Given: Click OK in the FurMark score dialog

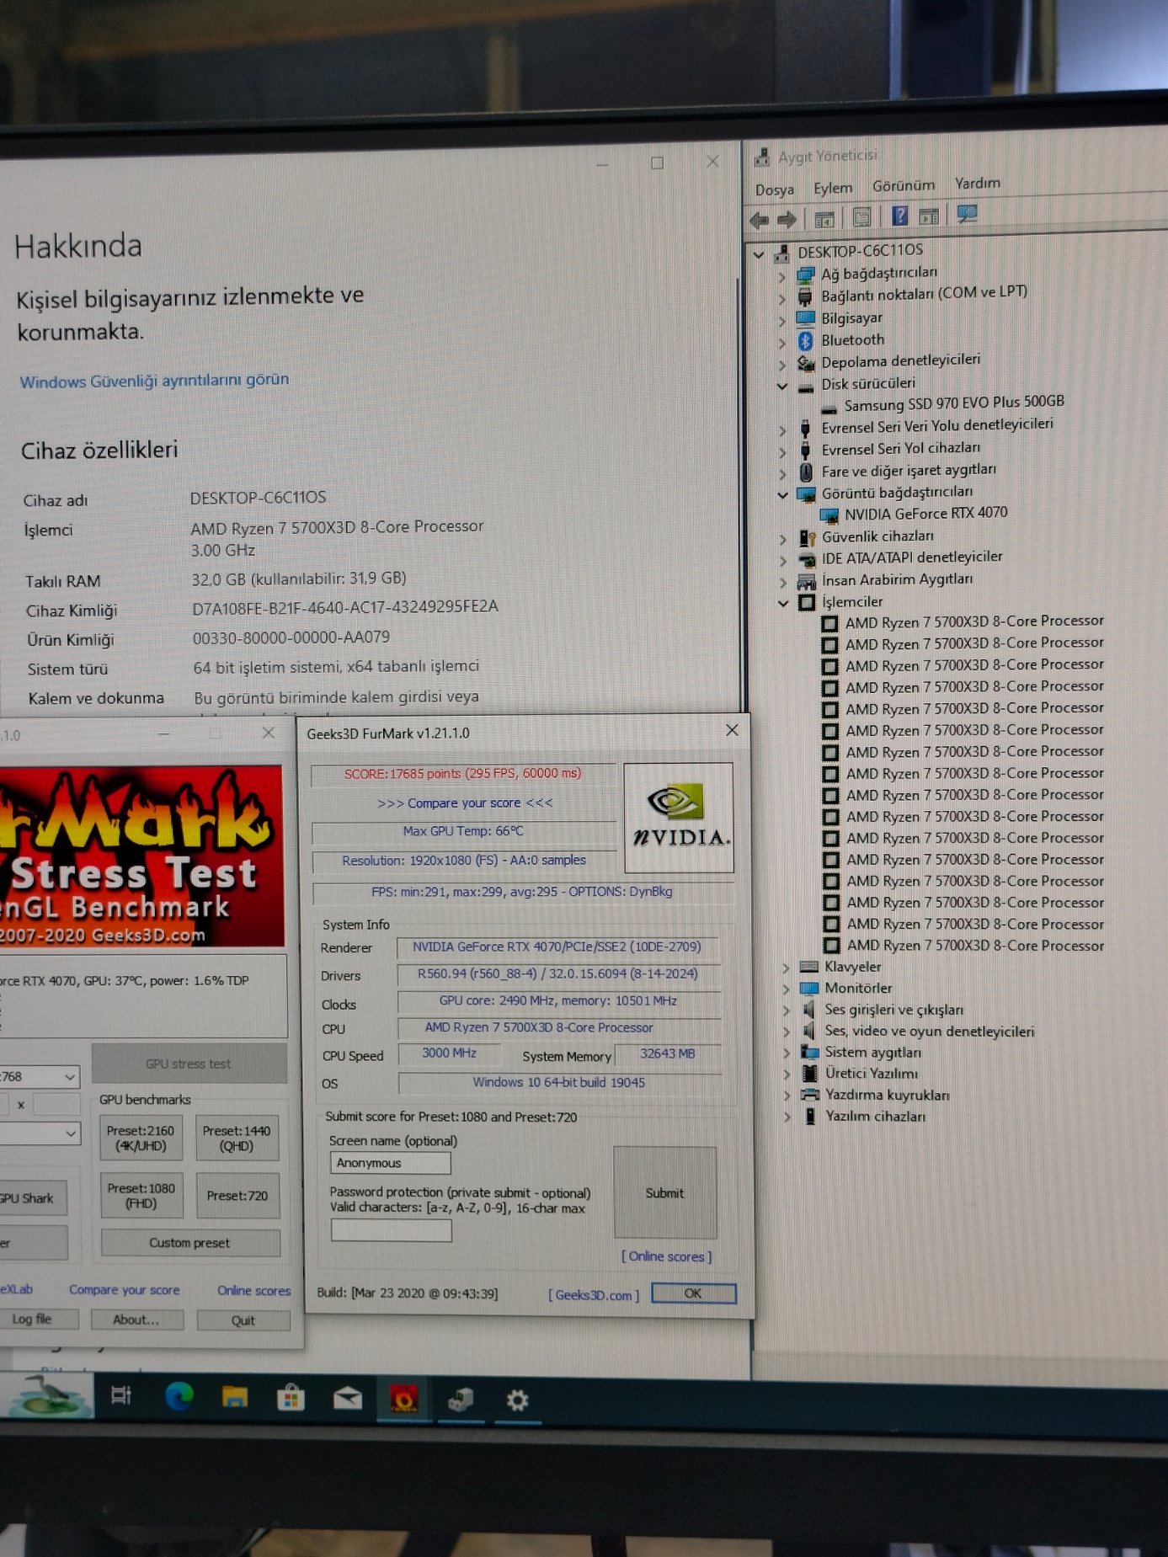Looking at the screenshot, I should [693, 1293].
